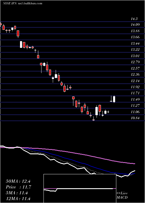Click the Price : 11.7 readout

[x=19, y=187]
